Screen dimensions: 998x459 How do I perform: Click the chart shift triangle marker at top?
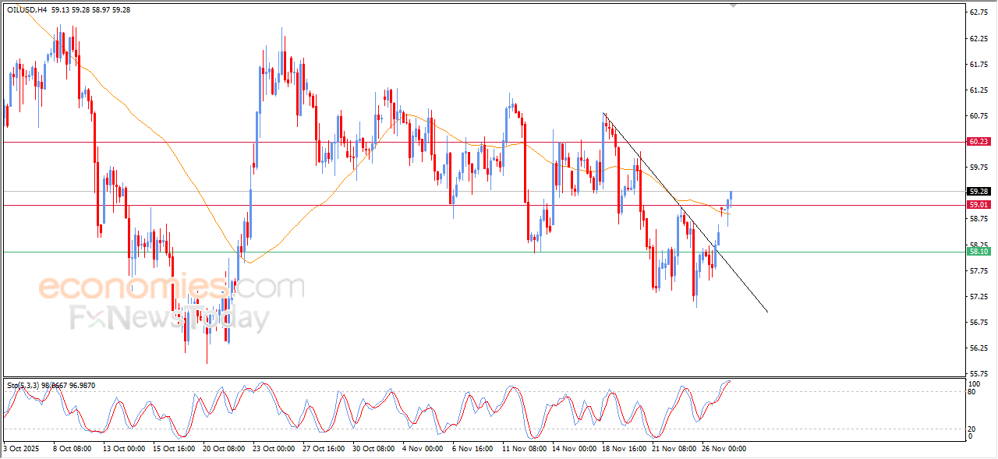(x=732, y=5)
